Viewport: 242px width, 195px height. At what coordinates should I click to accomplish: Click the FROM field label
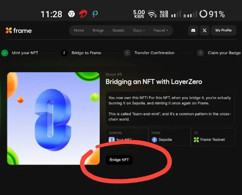[x=156, y=133]
